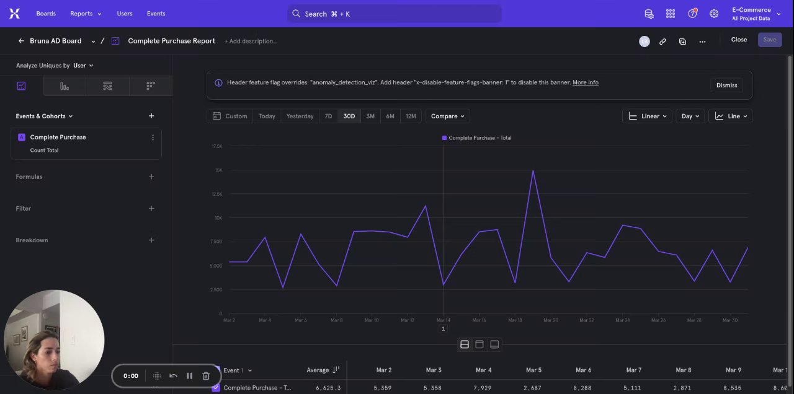Open the Linear scale dropdown
Viewport: 794px width, 394px height.
pyautogui.click(x=647, y=116)
